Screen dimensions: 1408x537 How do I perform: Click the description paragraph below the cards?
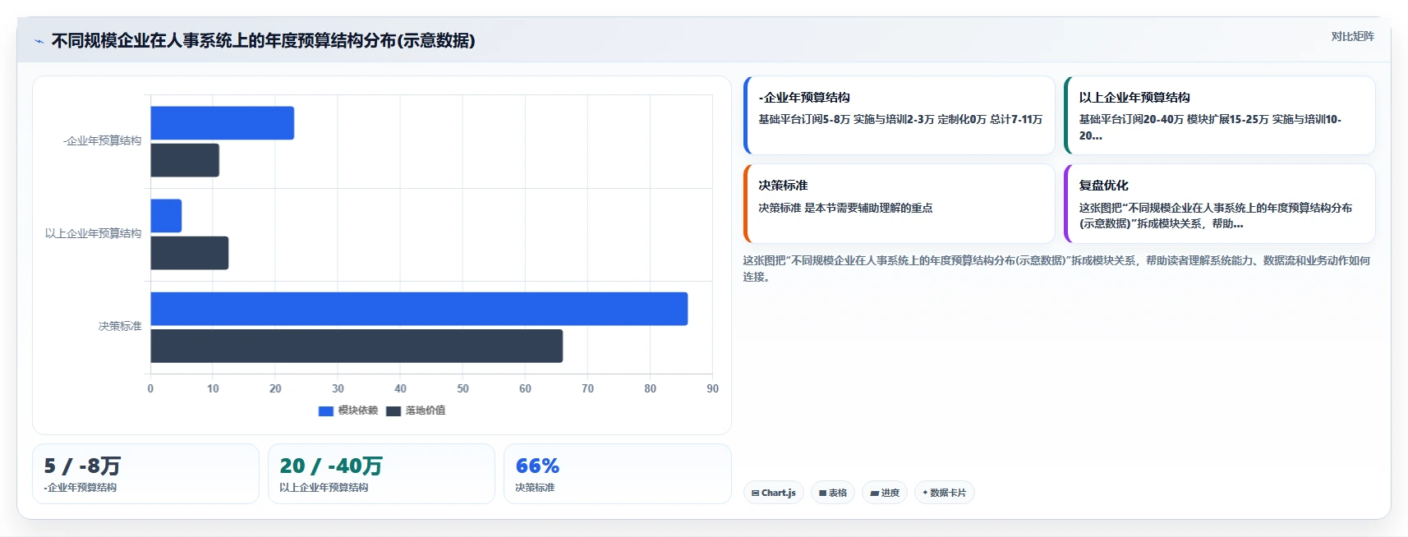(1057, 268)
